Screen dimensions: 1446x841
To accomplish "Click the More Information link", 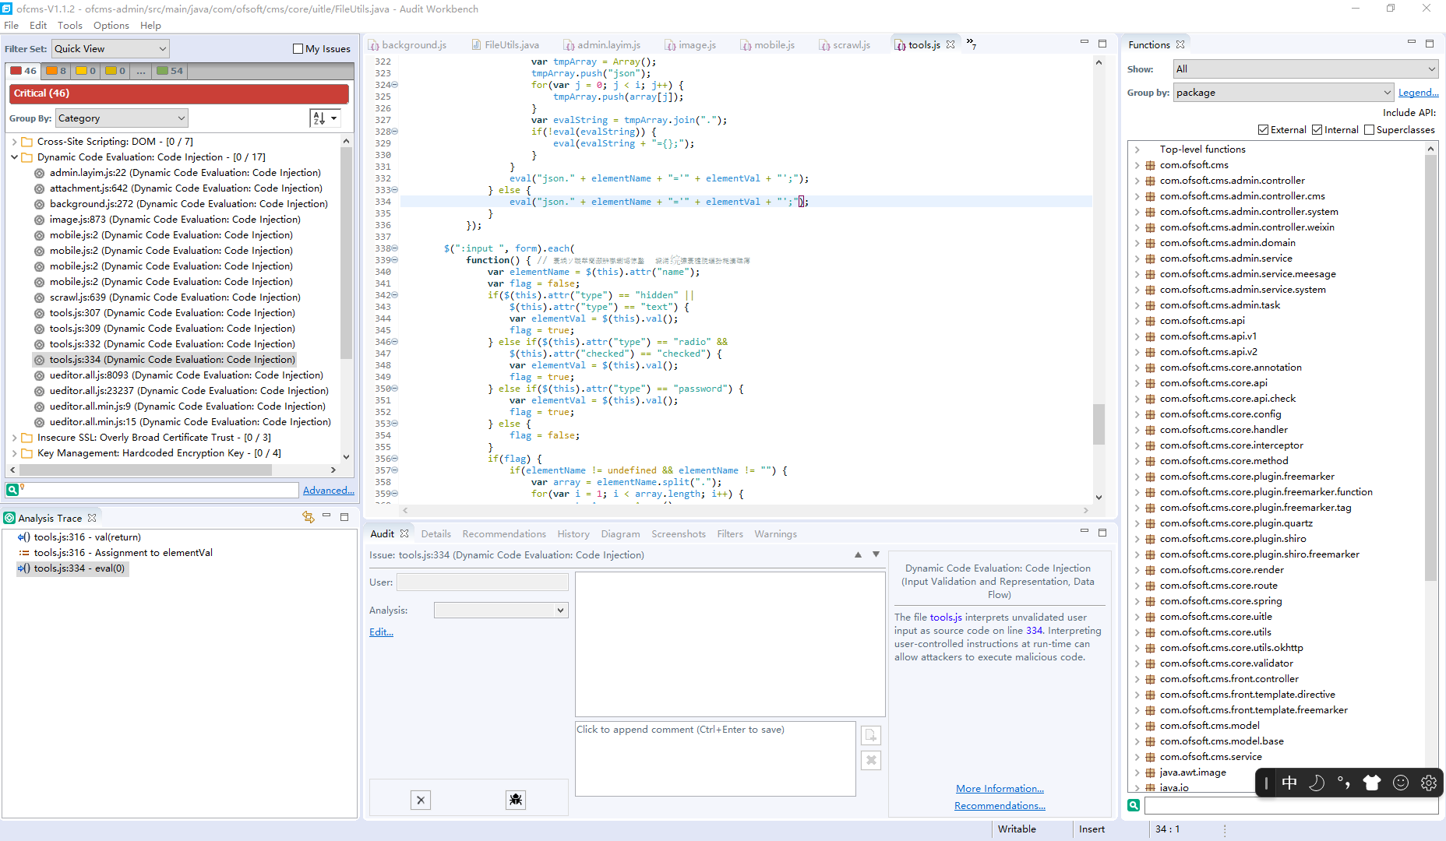I will pos(1000,789).
